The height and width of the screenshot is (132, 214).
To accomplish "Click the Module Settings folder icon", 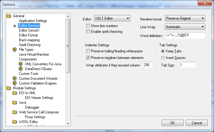I will (x=9, y=88).
